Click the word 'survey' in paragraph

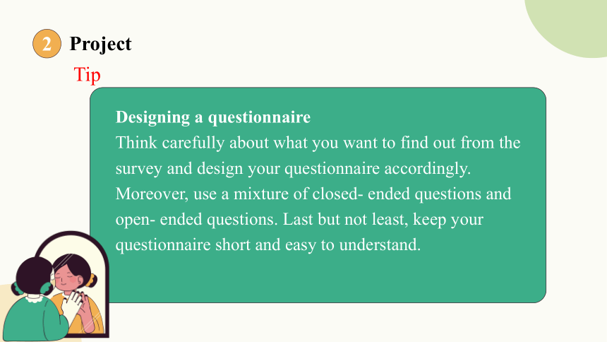[x=138, y=169]
